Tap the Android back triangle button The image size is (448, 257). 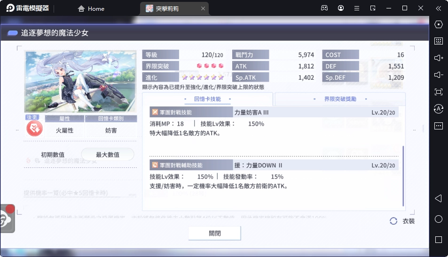(438, 198)
